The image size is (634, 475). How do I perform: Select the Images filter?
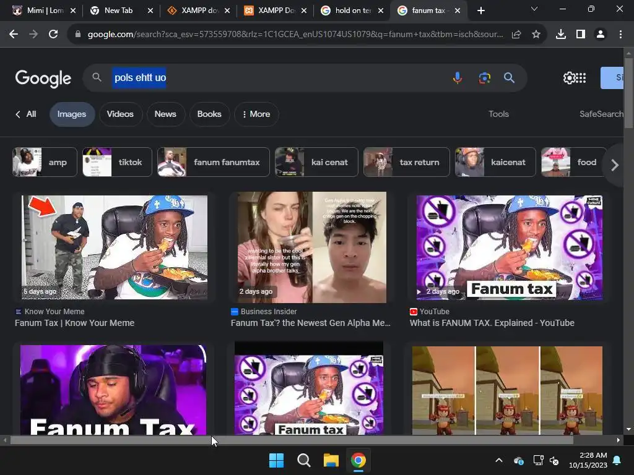(72, 114)
